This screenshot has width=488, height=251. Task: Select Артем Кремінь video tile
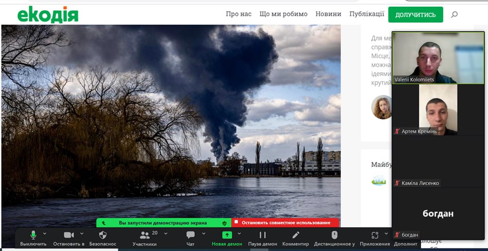click(x=438, y=110)
